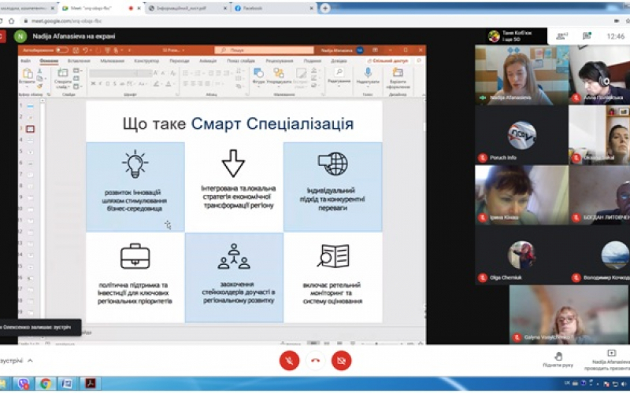Open a new browser tab with plus button

[325, 8]
